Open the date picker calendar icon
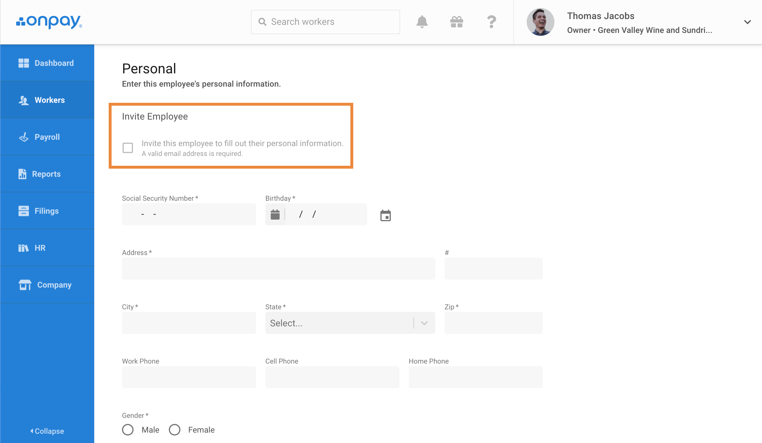762x443 pixels. (385, 215)
